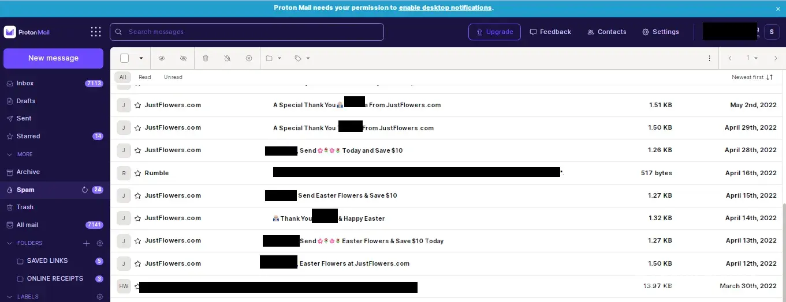Click the Spam folder refresh icon

85,190
